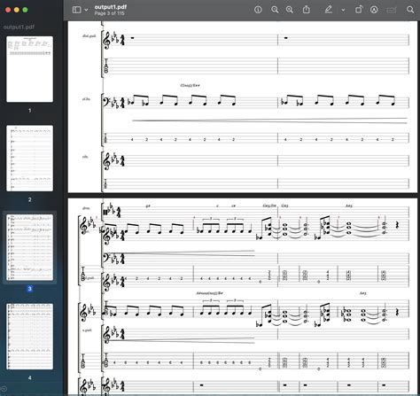
Task: Close the Preview window red button
Action: (x=8, y=10)
